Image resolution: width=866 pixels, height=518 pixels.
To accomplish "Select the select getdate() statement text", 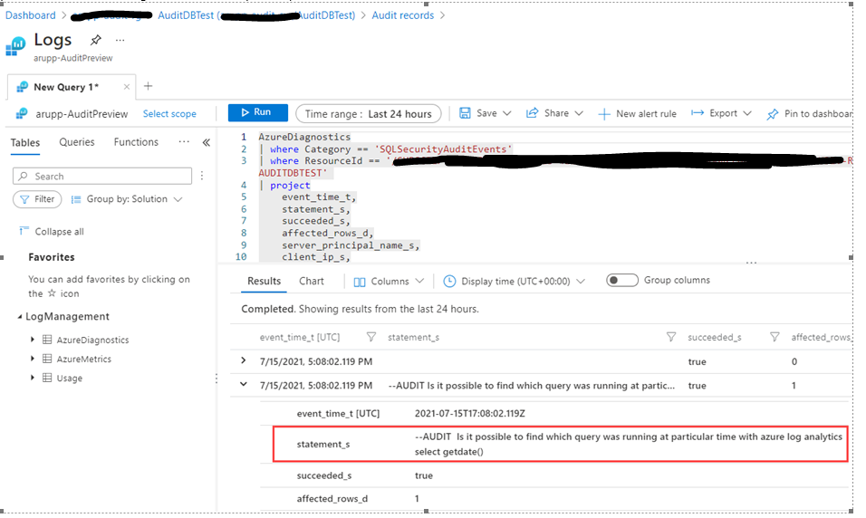I will (x=449, y=452).
